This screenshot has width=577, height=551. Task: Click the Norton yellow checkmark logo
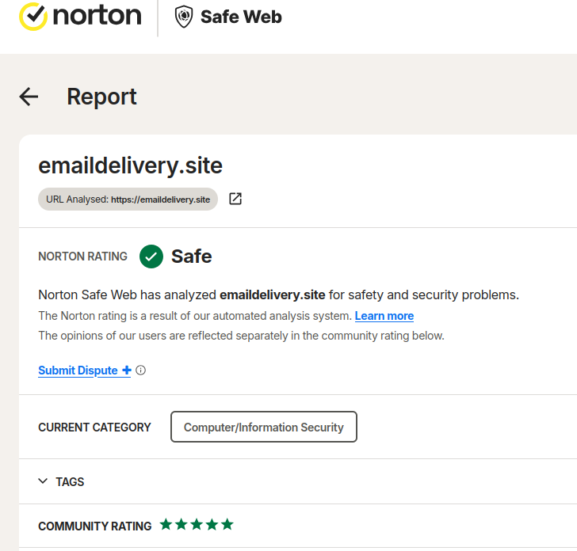point(32,17)
